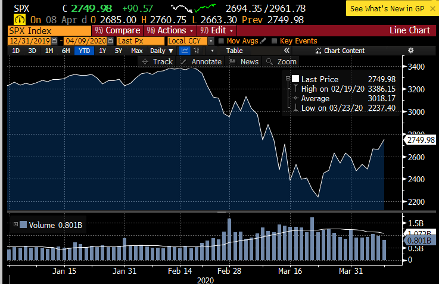Screen dimensions: 439x284
Task: Select the 1D range tab
Action: [15, 51]
